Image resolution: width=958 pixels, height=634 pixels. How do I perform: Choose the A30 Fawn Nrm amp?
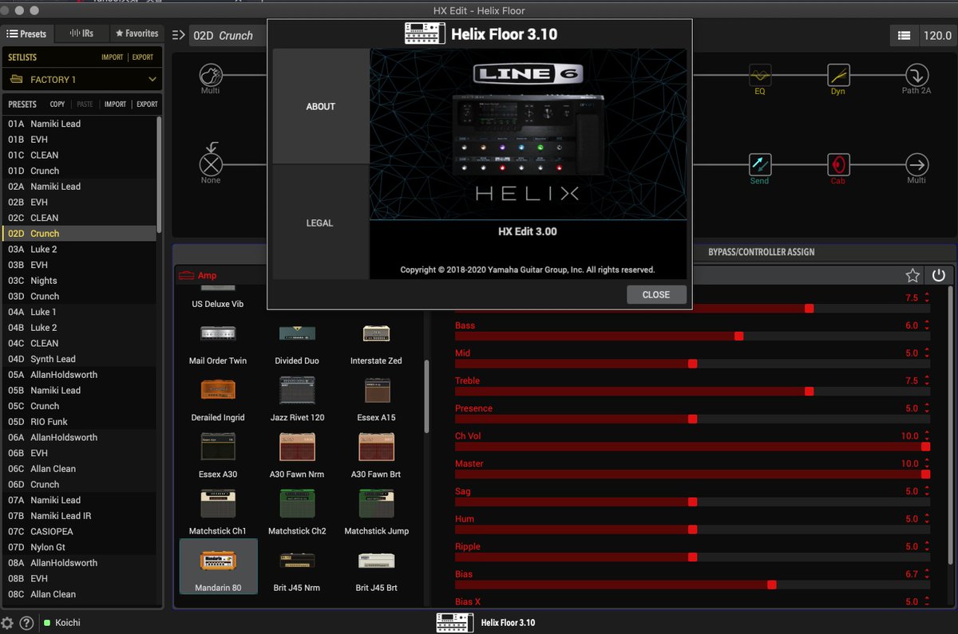pos(297,457)
